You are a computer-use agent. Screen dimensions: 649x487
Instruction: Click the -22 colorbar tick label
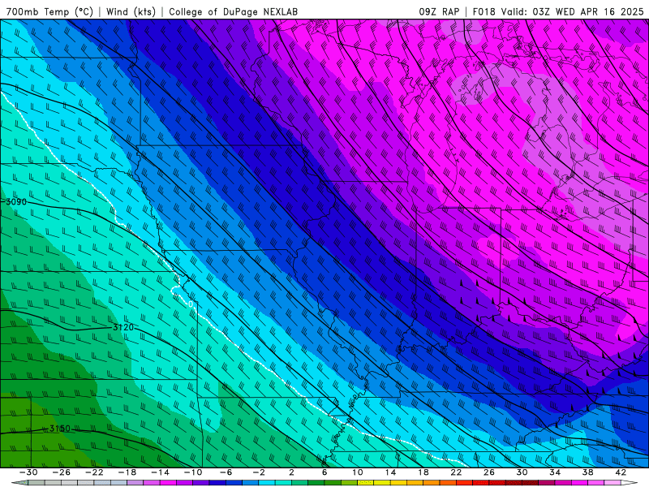pyautogui.click(x=94, y=472)
